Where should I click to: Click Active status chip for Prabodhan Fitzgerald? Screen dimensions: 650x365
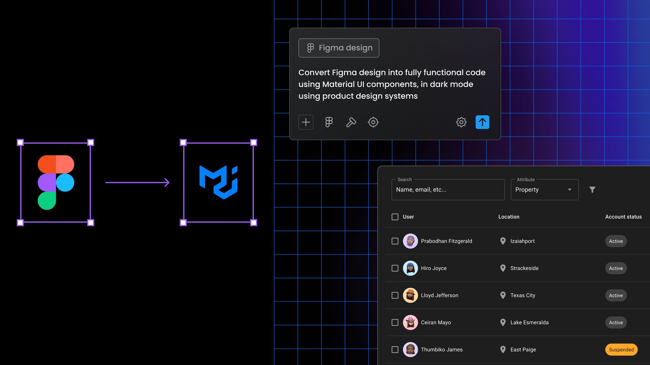(x=616, y=241)
